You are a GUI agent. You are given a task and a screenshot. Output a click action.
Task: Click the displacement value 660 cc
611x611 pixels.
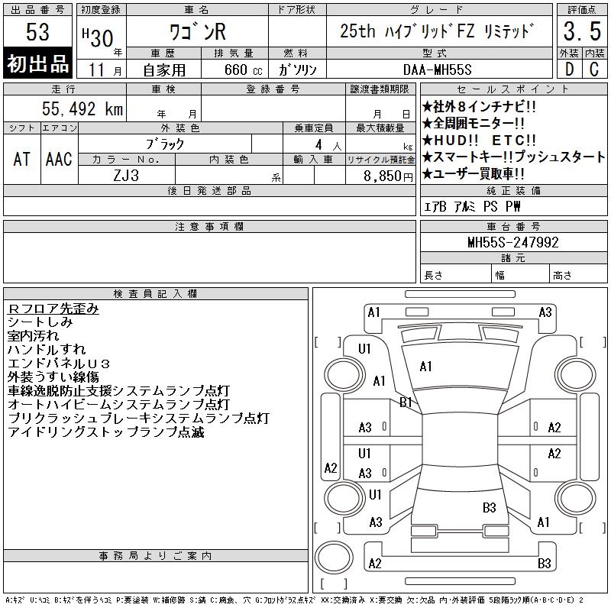pyautogui.click(x=243, y=70)
